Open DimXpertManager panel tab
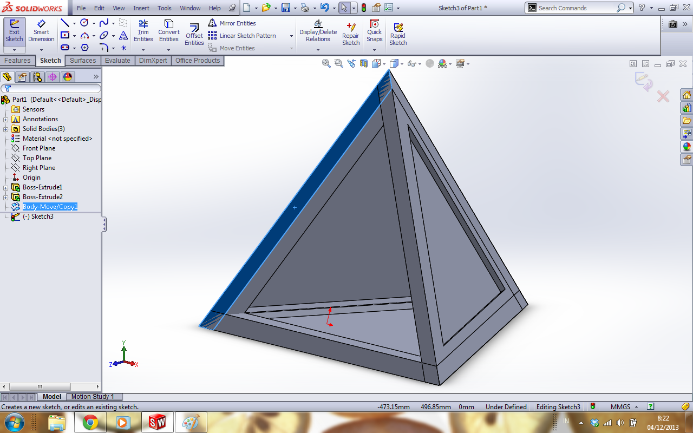The image size is (693, 433). click(x=53, y=77)
